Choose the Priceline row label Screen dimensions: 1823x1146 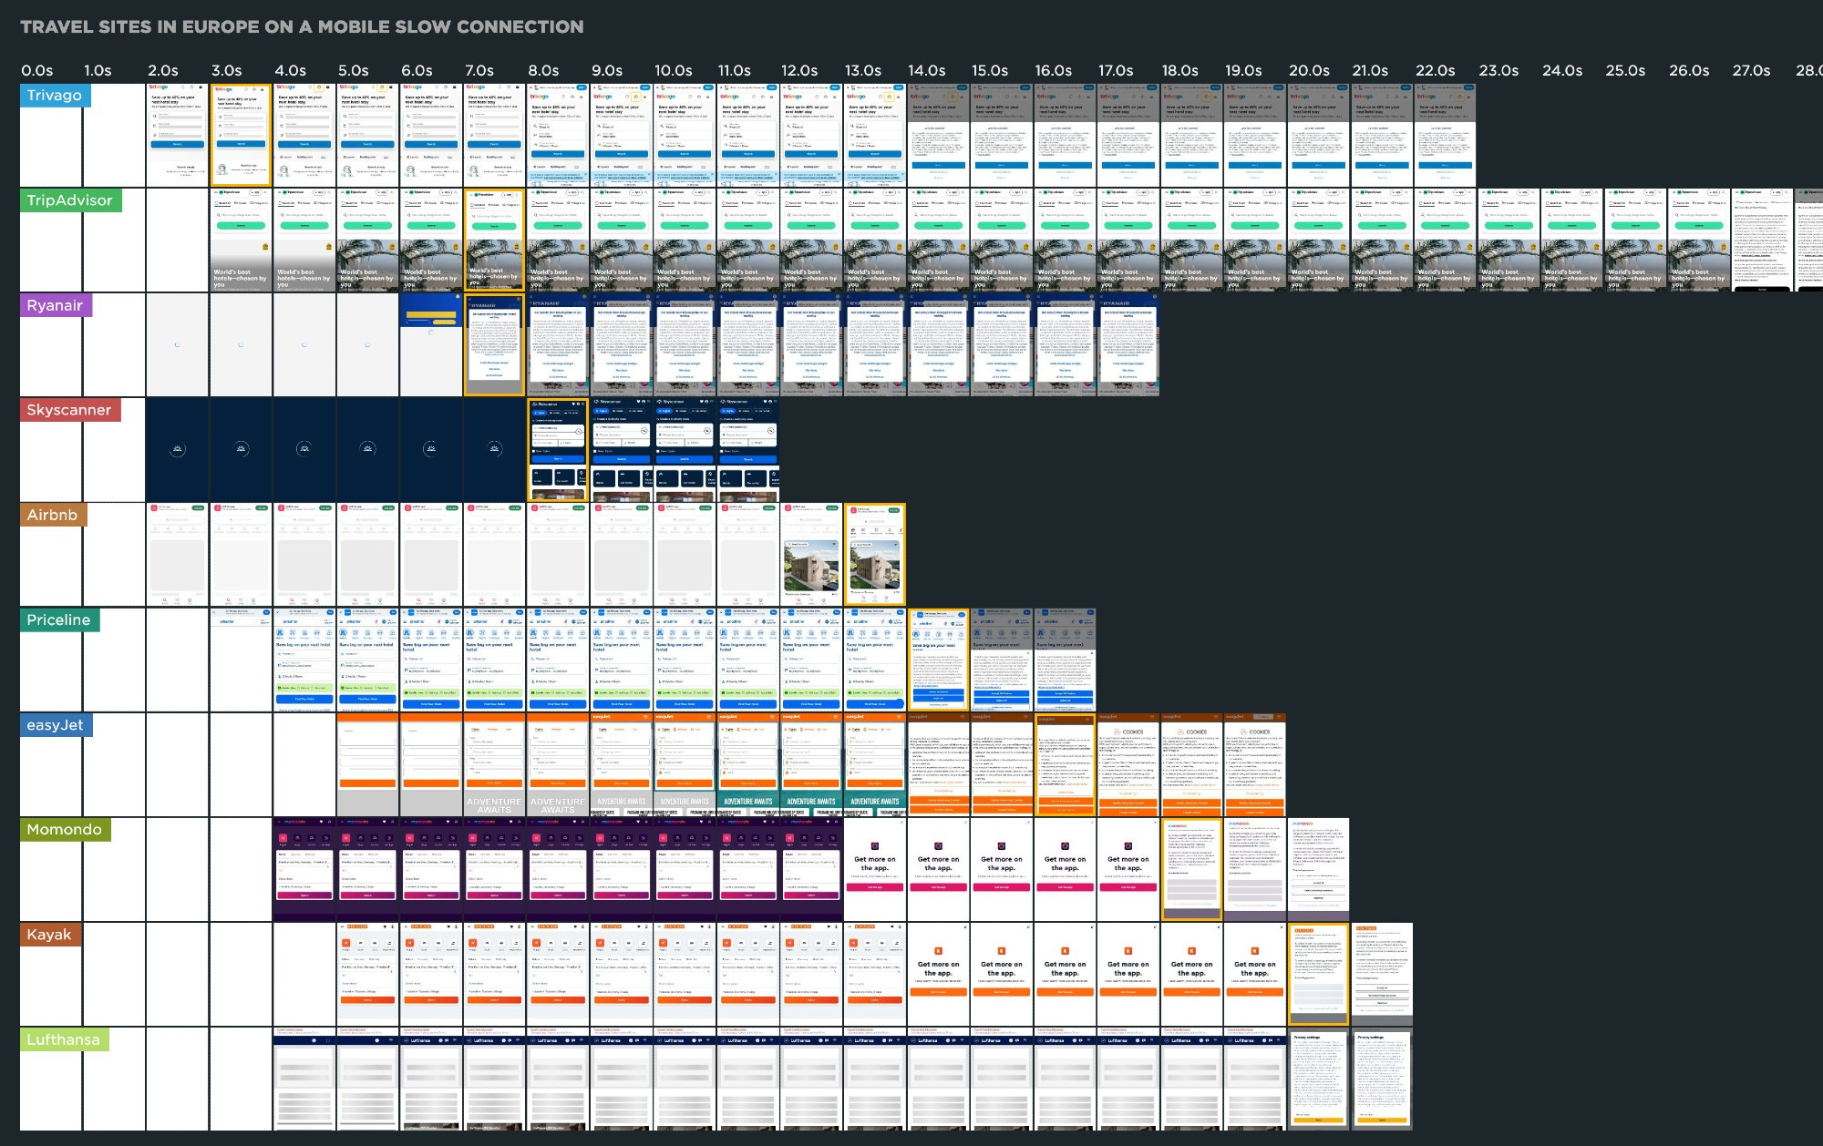[x=59, y=619]
